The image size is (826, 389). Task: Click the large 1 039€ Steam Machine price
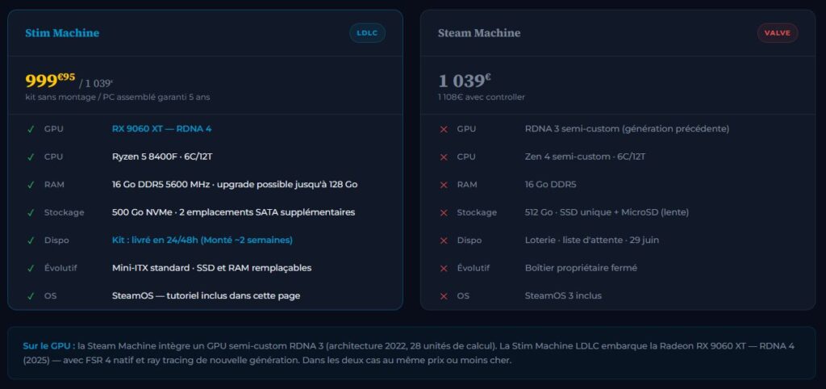(465, 80)
